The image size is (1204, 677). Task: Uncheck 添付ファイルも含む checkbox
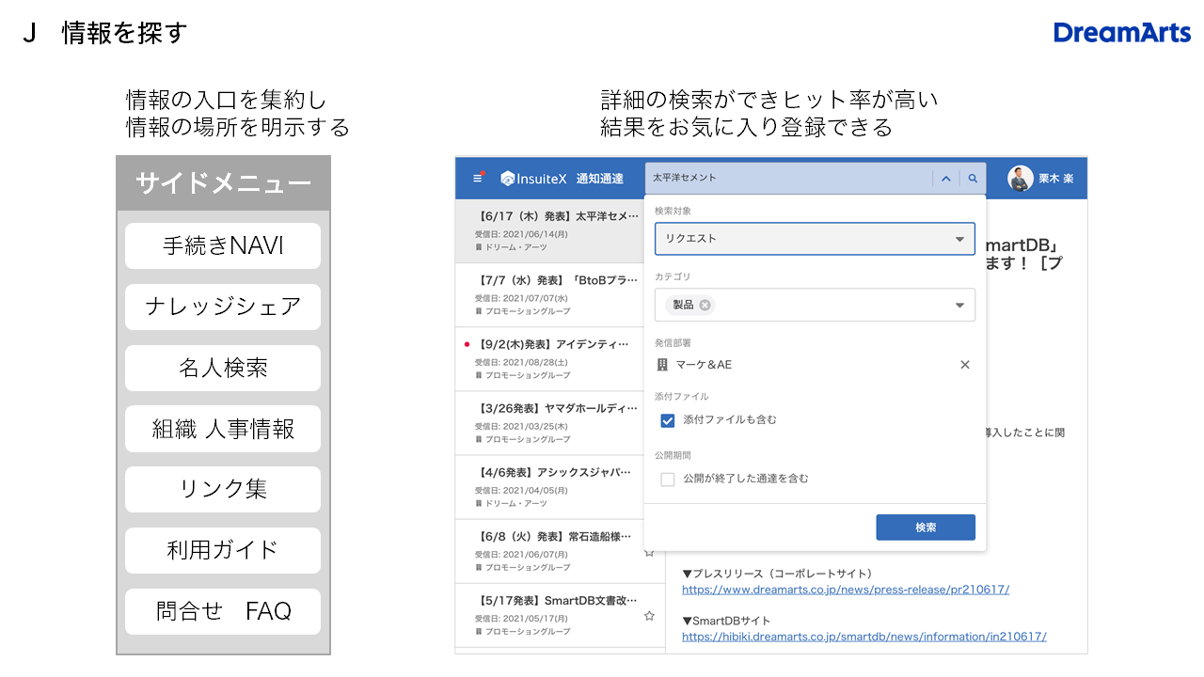click(668, 420)
